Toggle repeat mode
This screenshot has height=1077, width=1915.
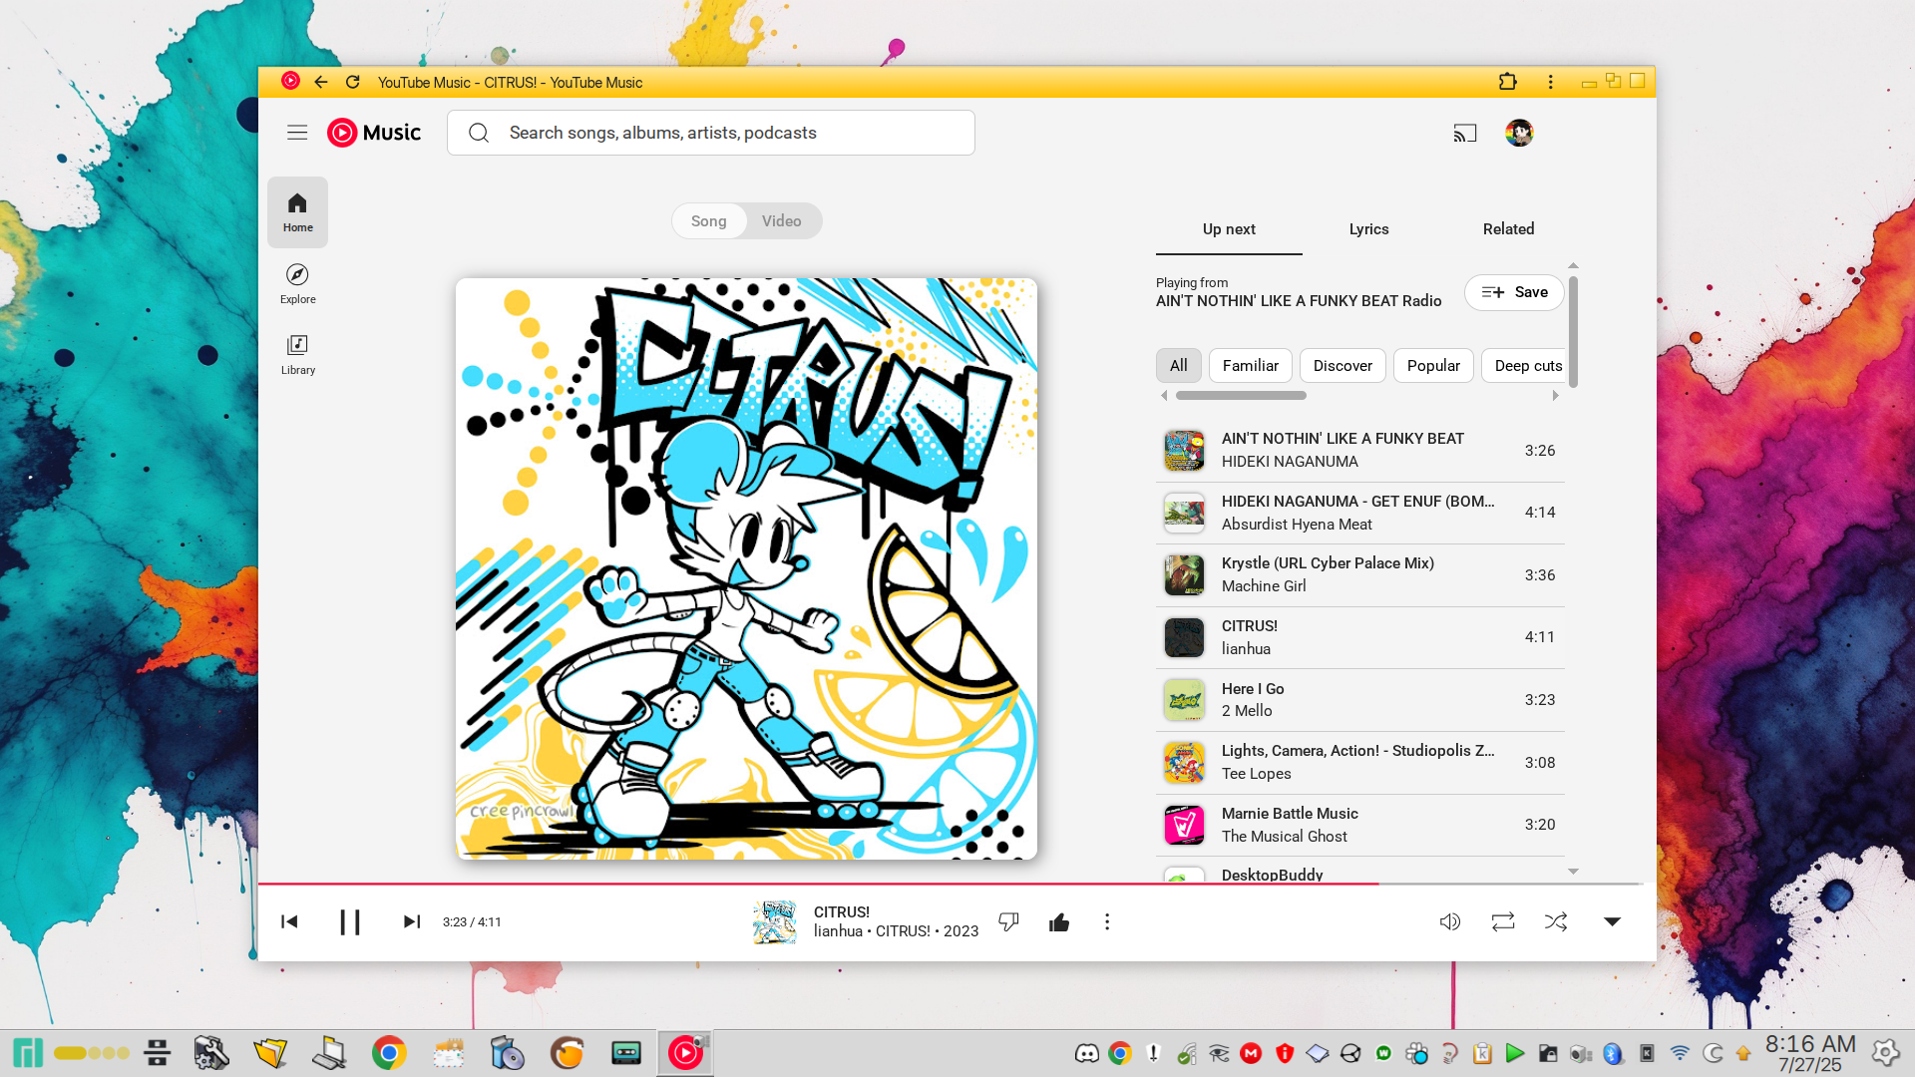pos(1503,921)
